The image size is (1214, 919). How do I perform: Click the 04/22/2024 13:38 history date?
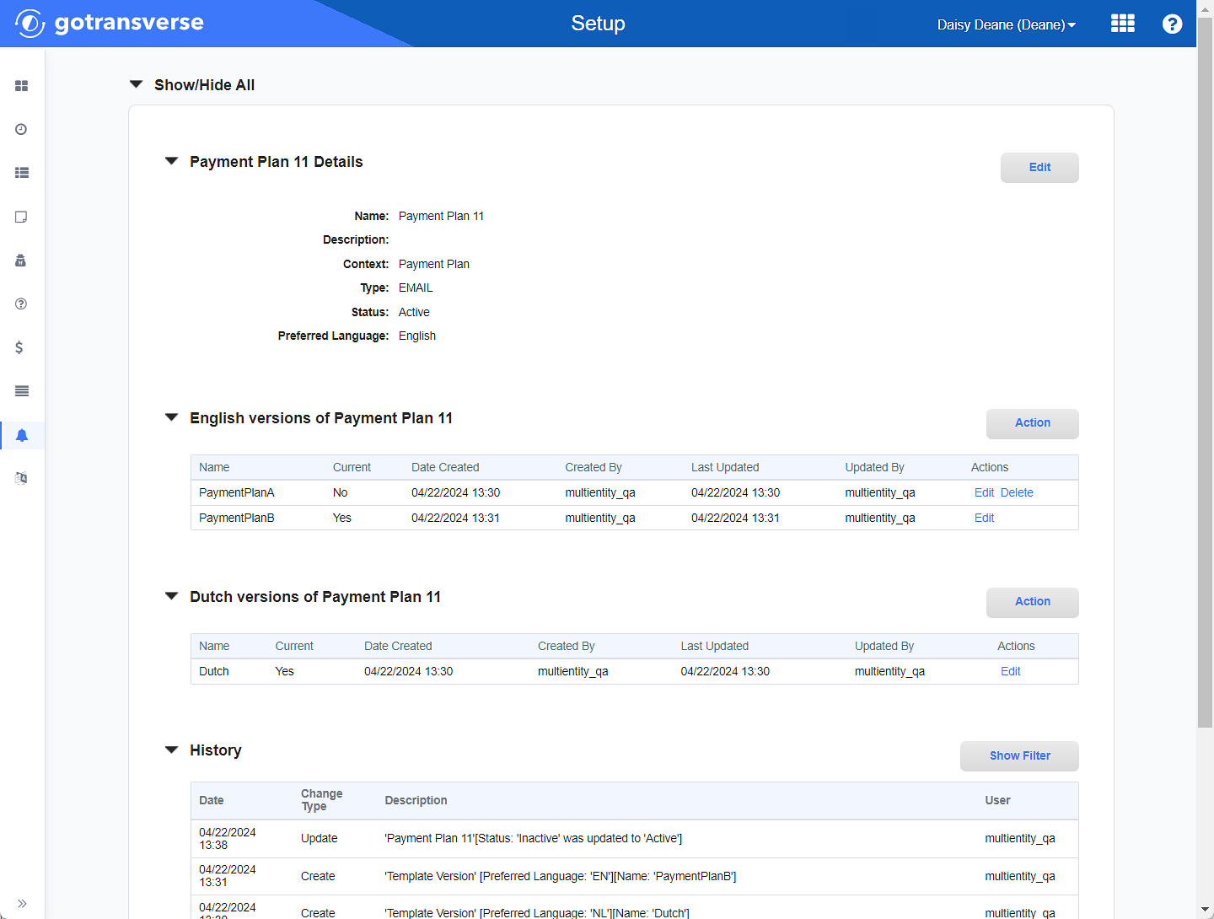tap(228, 838)
